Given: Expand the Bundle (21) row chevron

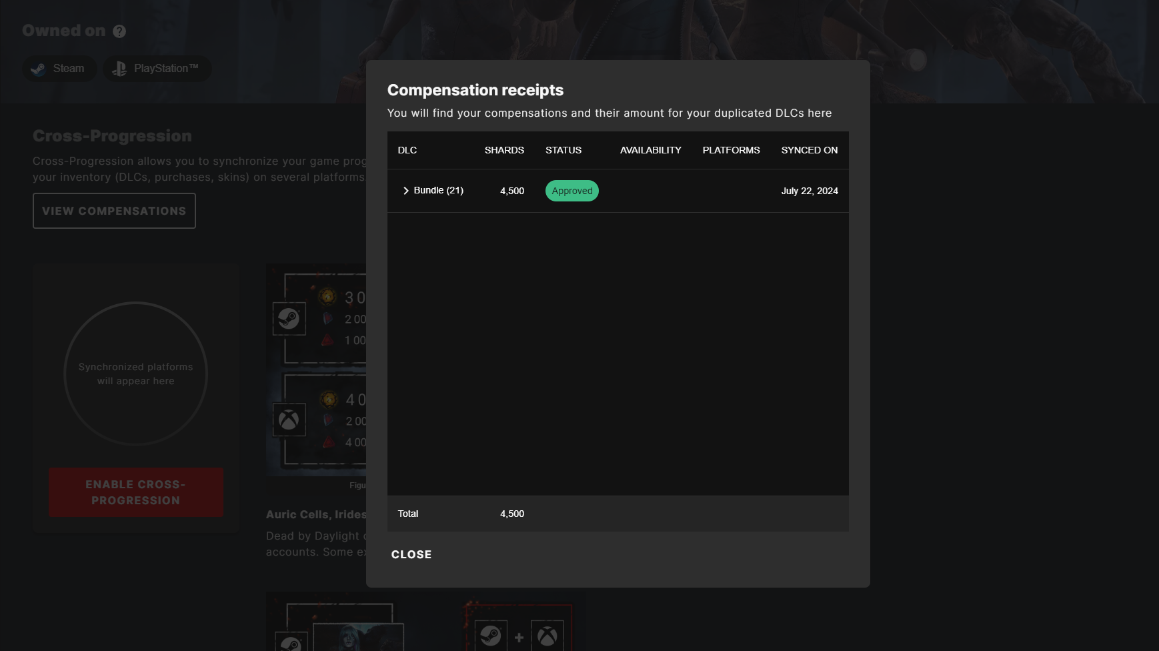Looking at the screenshot, I should coord(405,191).
